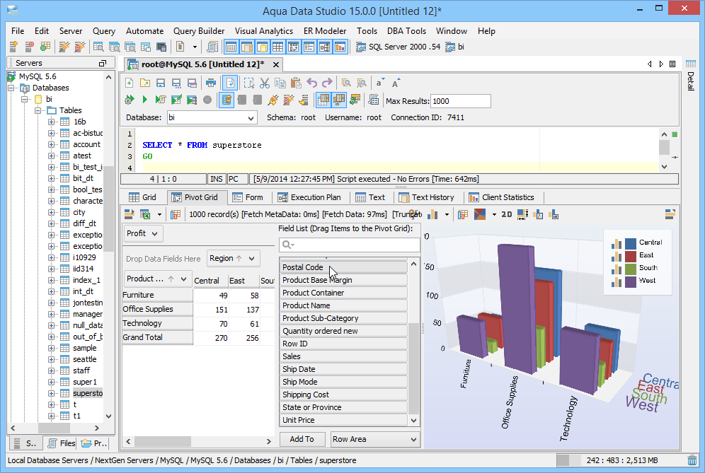
Task: Click the purple undo arrow
Action: (311, 83)
